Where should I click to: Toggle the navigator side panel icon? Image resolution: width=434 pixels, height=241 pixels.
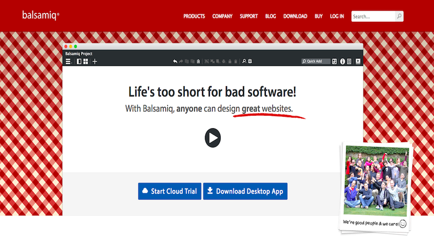coord(79,61)
